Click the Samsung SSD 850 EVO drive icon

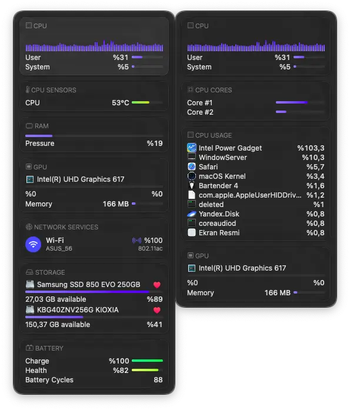point(30,284)
